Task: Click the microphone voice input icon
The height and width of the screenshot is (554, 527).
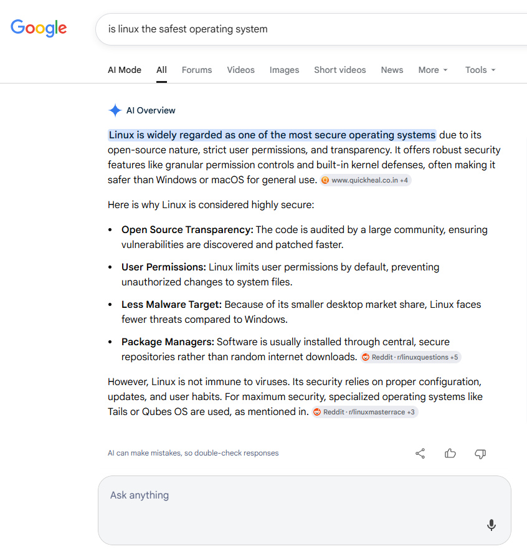Action: tap(491, 525)
